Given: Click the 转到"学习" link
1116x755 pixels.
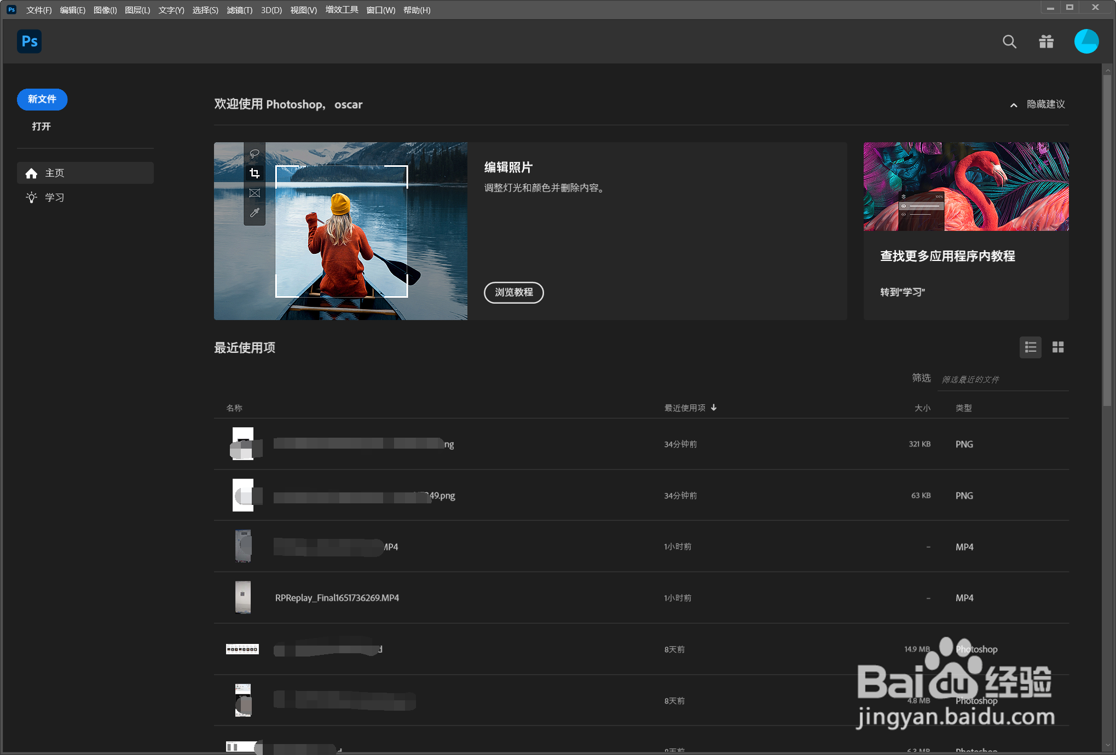Looking at the screenshot, I should coord(902,292).
